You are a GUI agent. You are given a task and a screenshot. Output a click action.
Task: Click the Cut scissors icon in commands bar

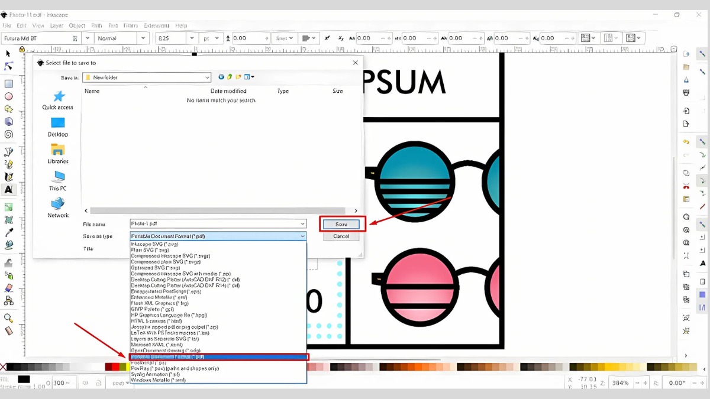686,186
